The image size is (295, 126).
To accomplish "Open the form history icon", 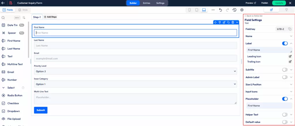I will coord(235,10).
